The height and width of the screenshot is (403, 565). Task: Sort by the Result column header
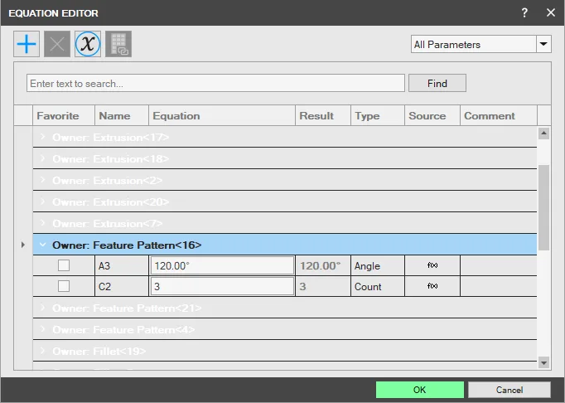coord(323,116)
